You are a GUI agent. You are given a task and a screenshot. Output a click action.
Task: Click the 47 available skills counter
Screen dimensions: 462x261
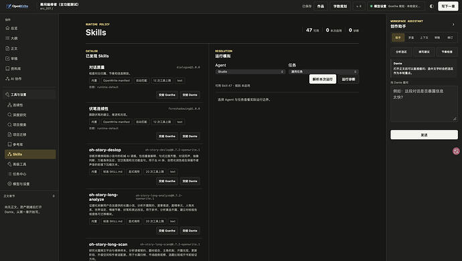point(312,30)
